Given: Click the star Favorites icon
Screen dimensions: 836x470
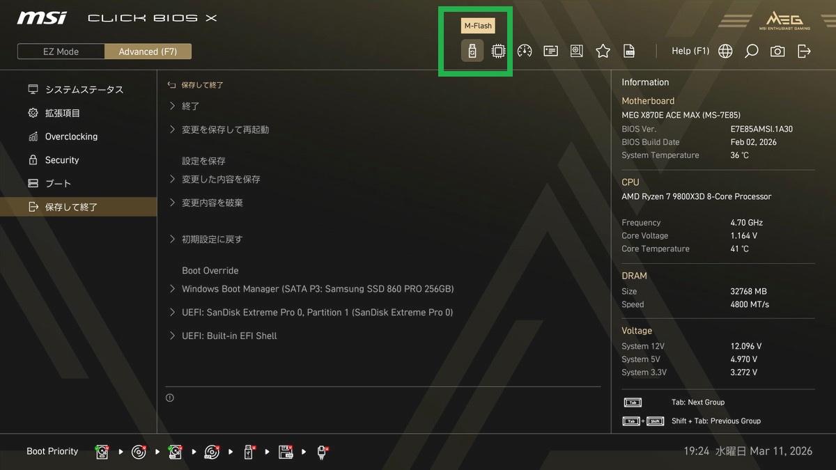Looking at the screenshot, I should 603,51.
